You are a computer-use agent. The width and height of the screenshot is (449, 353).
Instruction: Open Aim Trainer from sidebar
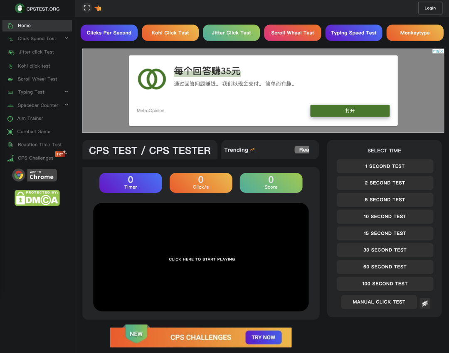(30, 118)
